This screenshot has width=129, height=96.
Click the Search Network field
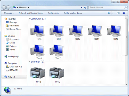pyautogui.click(x=108, y=8)
